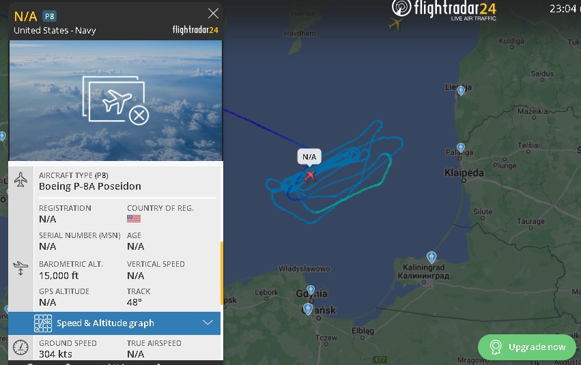Close the flight details panel
The height and width of the screenshot is (365, 581).
213,14
